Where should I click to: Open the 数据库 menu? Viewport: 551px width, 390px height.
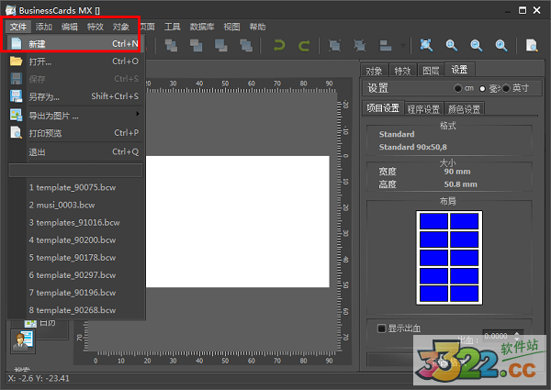tap(202, 27)
